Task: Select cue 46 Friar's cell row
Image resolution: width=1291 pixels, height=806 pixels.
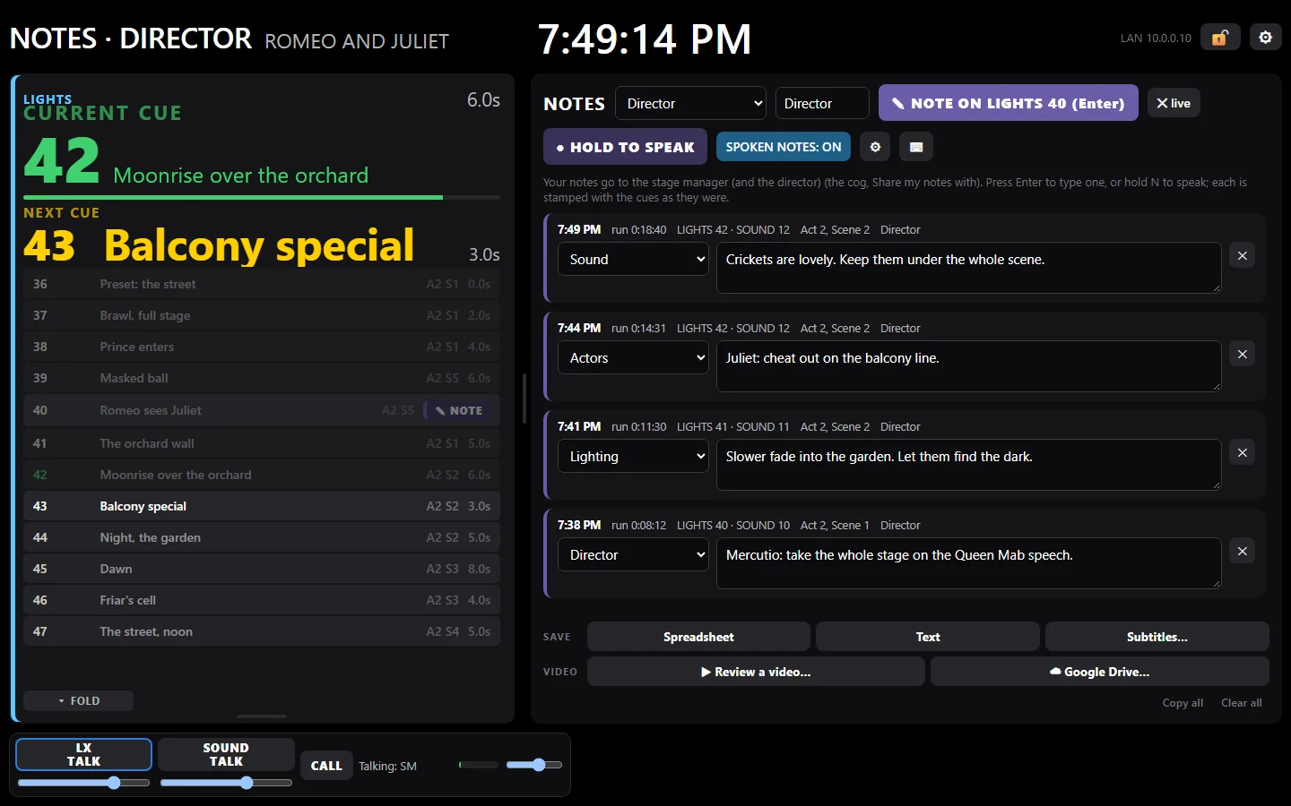Action: point(261,600)
